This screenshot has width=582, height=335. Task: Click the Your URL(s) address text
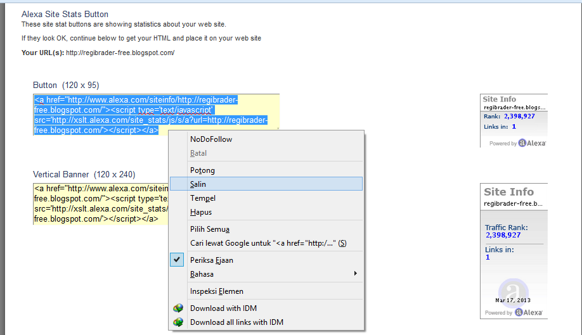(120, 53)
